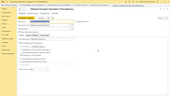Image resolution: width=170 pixels, height=96 pixels.
Task: Toggle Показывать в списке выбора checkbox
Action: [x=21, y=55]
